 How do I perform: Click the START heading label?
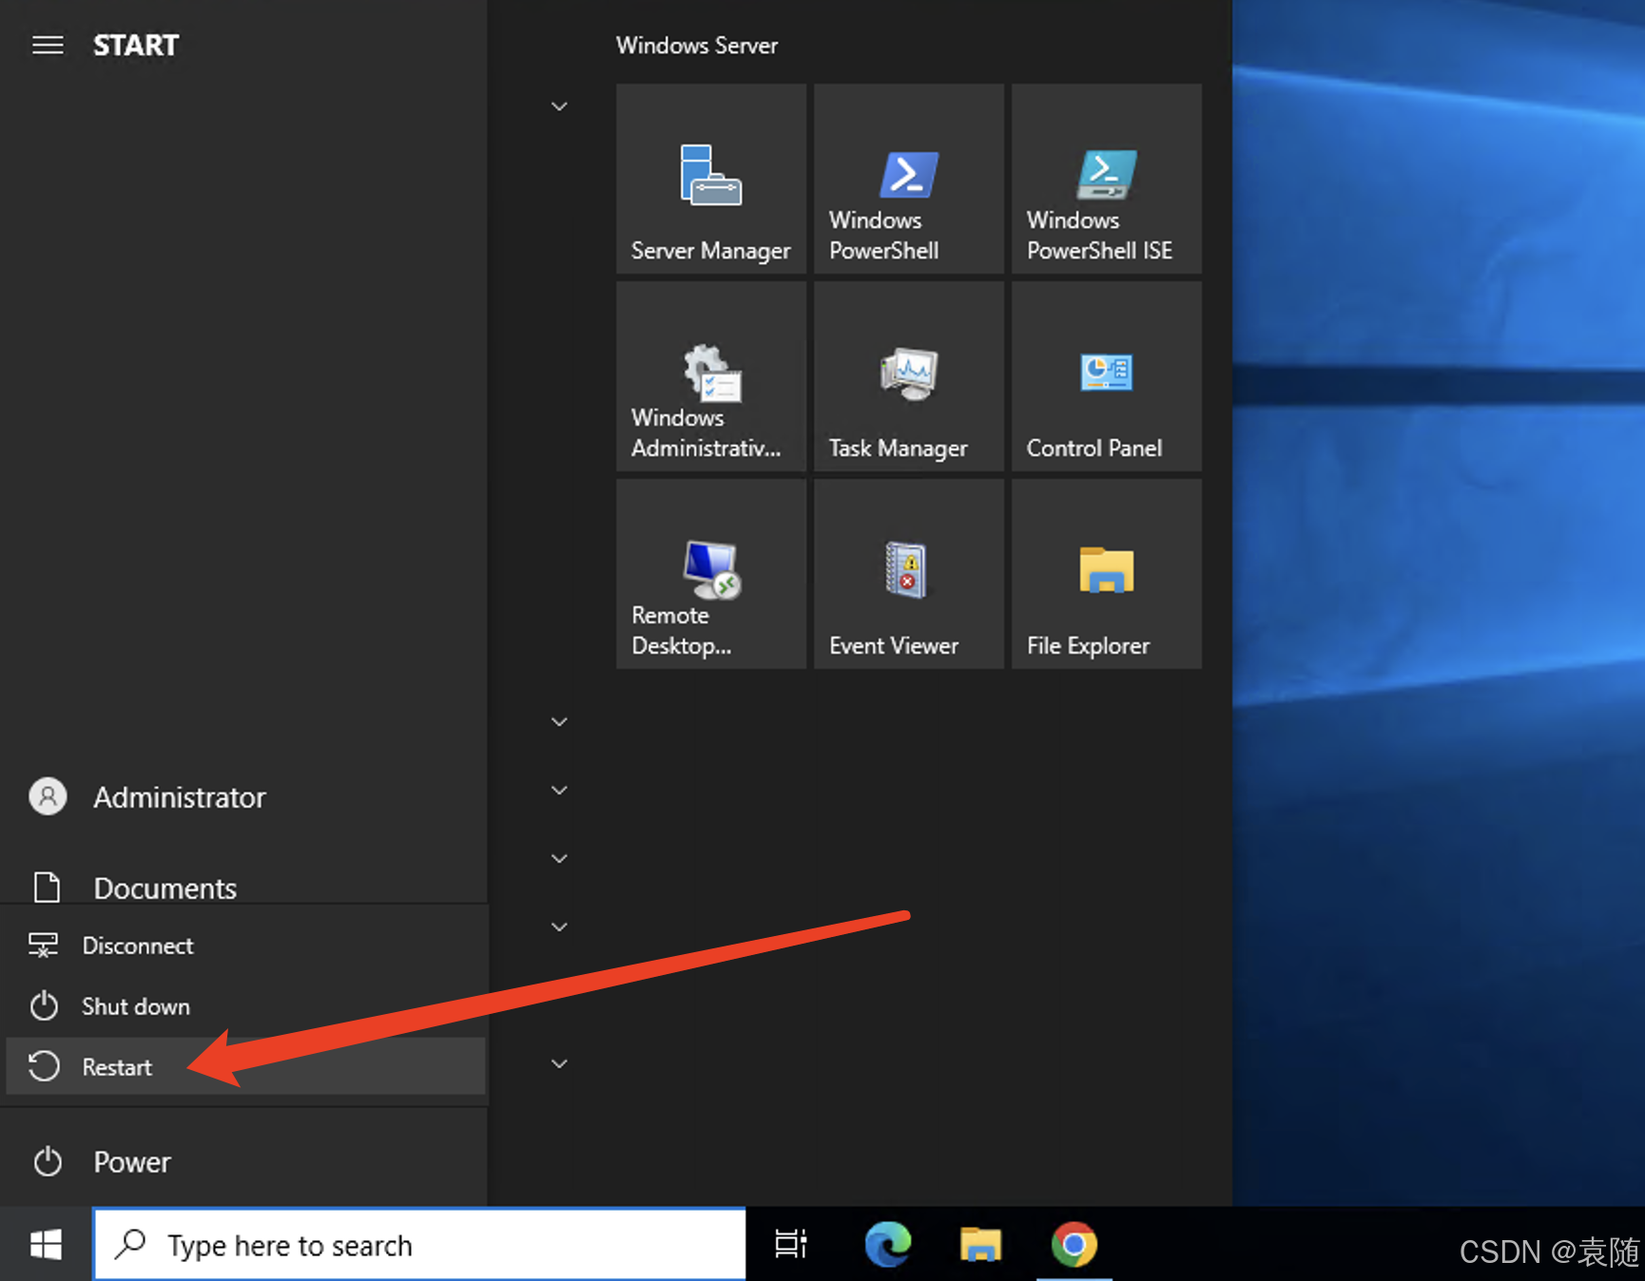[x=136, y=45]
